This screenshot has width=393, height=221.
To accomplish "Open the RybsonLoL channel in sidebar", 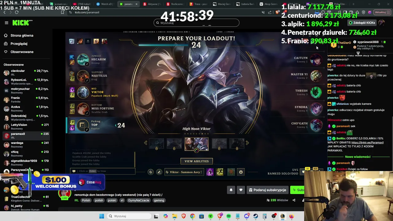I will [26, 82].
